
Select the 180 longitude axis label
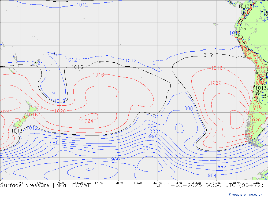[40, 183]
